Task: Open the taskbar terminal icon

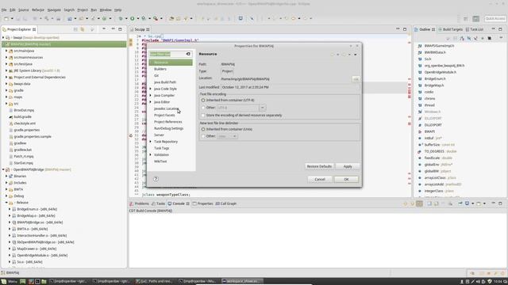Action: tap(37, 282)
